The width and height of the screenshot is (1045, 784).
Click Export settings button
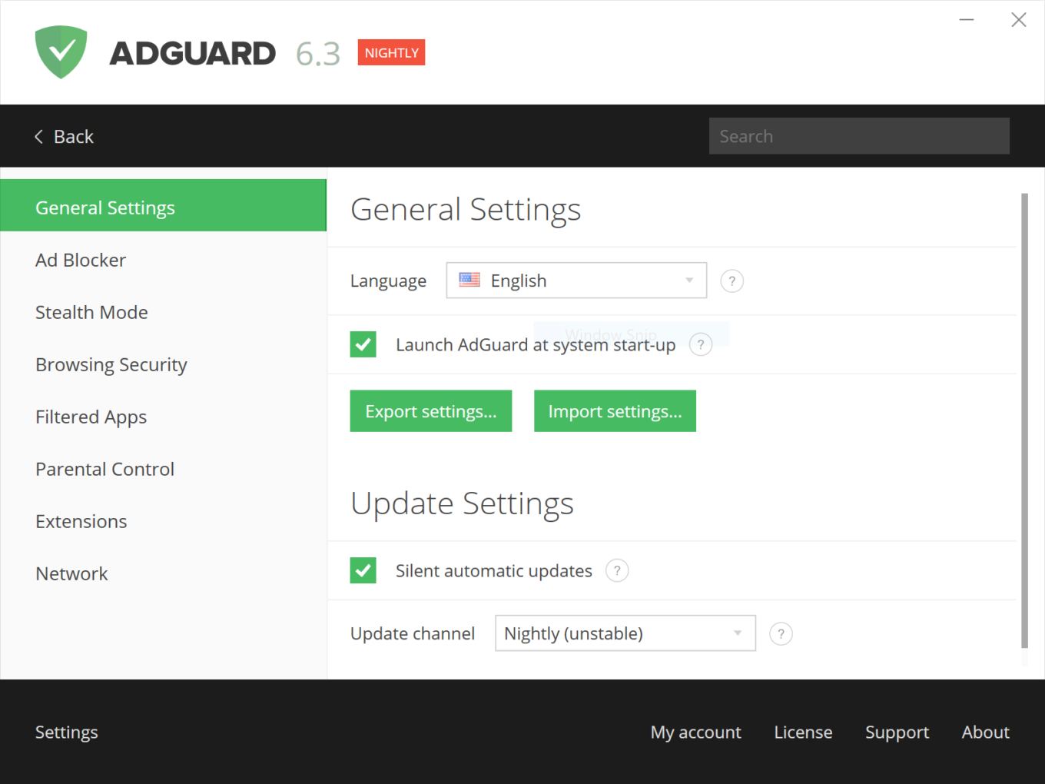[431, 411]
